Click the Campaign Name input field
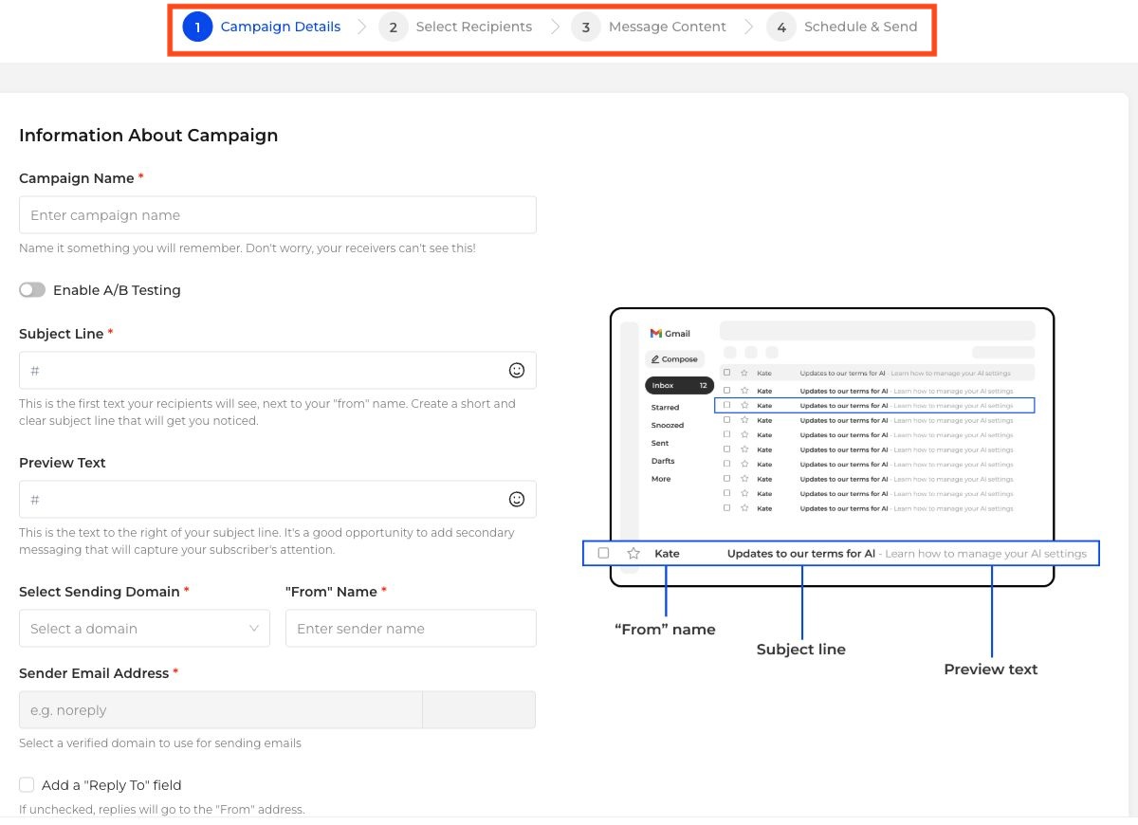 coord(278,214)
